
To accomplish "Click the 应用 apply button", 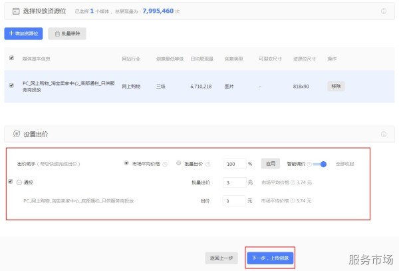I will tap(271, 164).
